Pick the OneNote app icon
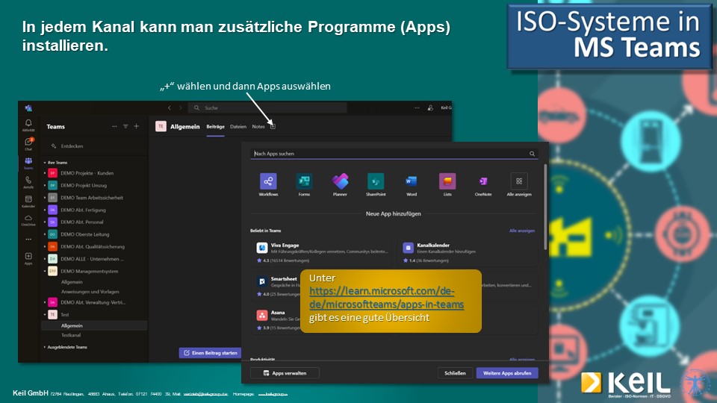 [483, 181]
